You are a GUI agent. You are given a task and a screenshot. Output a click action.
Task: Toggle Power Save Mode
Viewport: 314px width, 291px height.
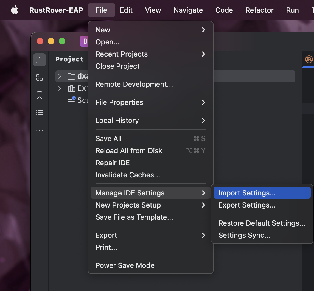pyautogui.click(x=125, y=265)
